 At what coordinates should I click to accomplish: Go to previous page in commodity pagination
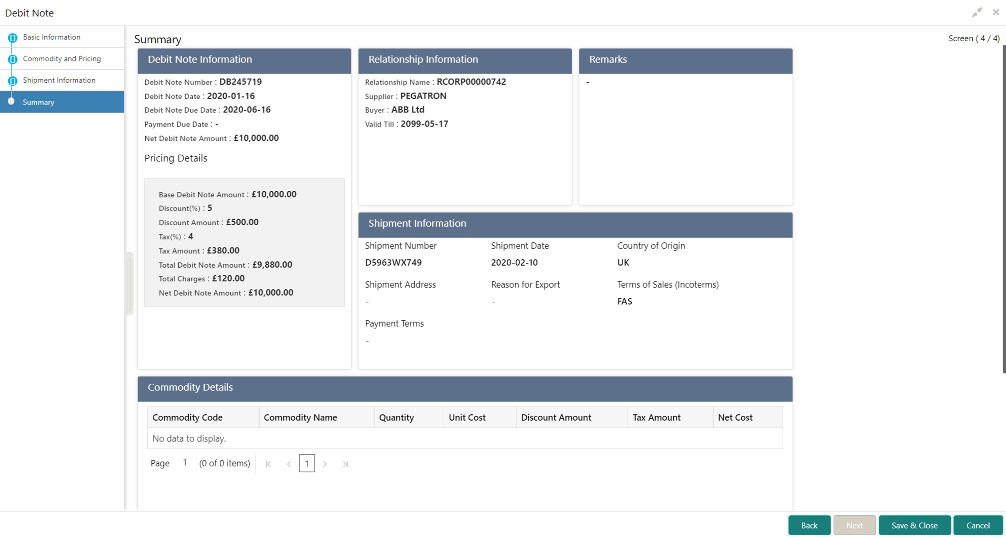pyautogui.click(x=289, y=464)
